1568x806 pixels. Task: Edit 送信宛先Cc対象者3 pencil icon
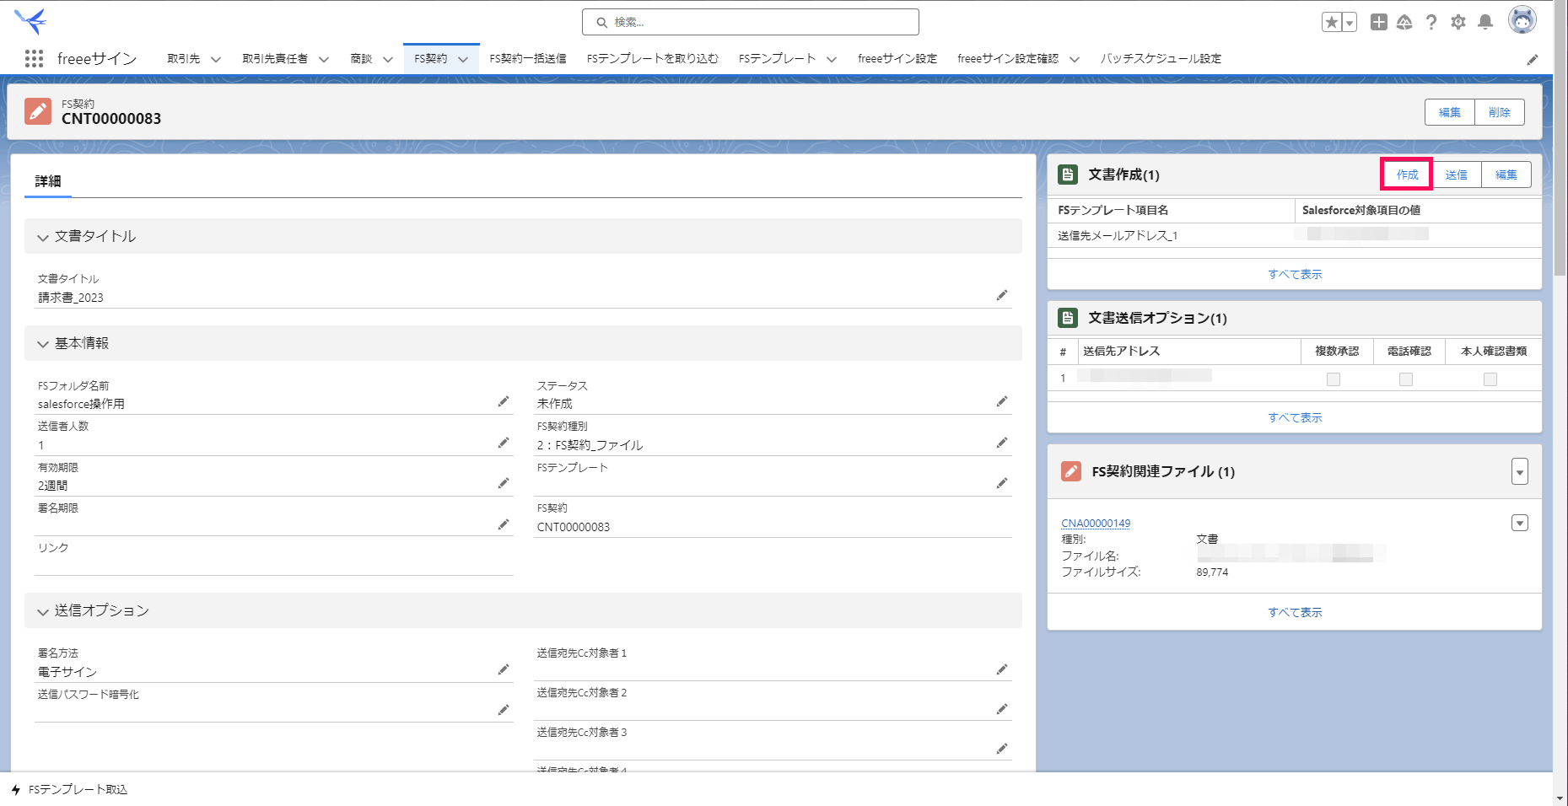[x=1002, y=749]
